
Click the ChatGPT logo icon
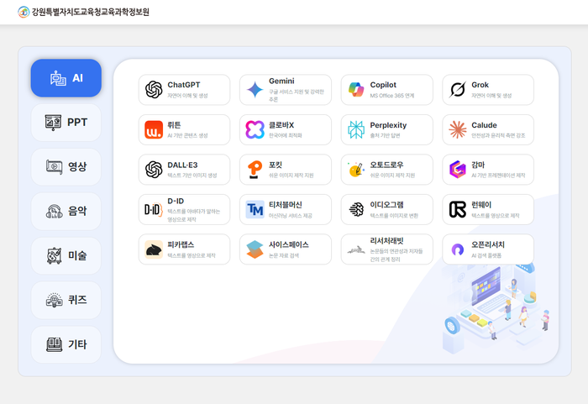click(154, 90)
